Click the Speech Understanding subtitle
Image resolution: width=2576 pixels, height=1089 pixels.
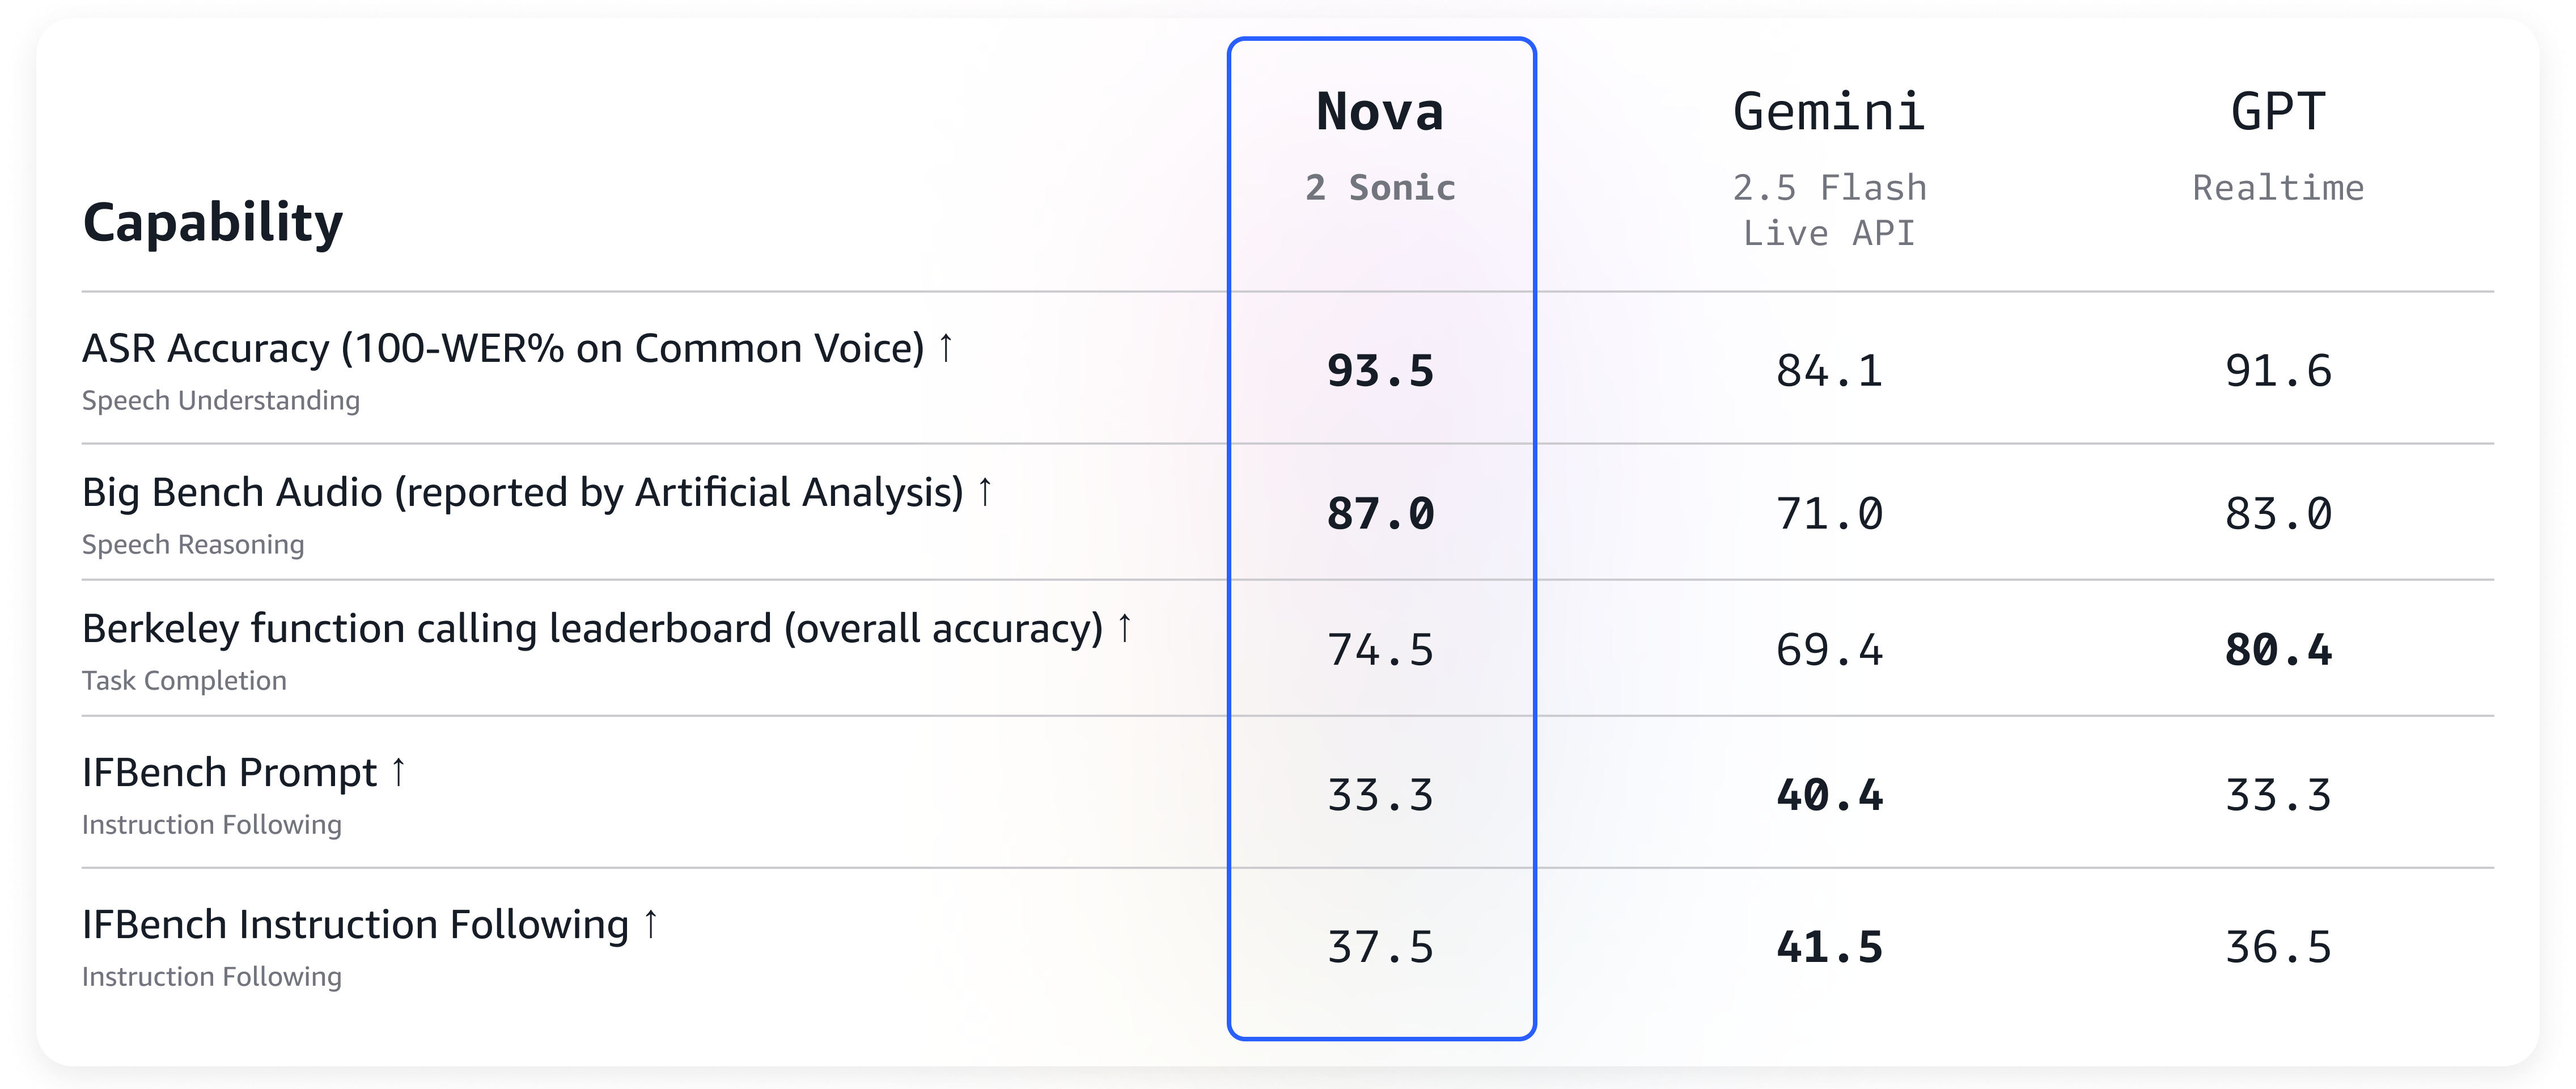(x=221, y=400)
